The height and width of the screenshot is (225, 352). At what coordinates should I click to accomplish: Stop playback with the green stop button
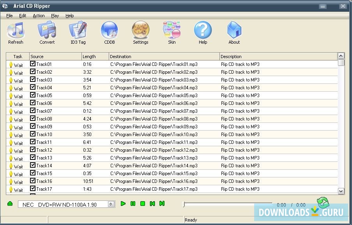pyautogui.click(x=143, y=204)
